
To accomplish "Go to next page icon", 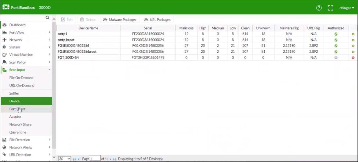I will pyautogui.click(x=110, y=159).
